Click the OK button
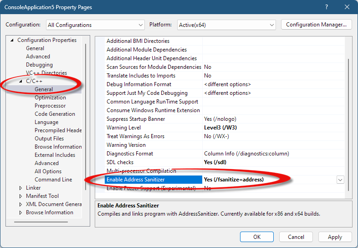Image resolution: width=358 pixels, height=248 pixels. 257,237
